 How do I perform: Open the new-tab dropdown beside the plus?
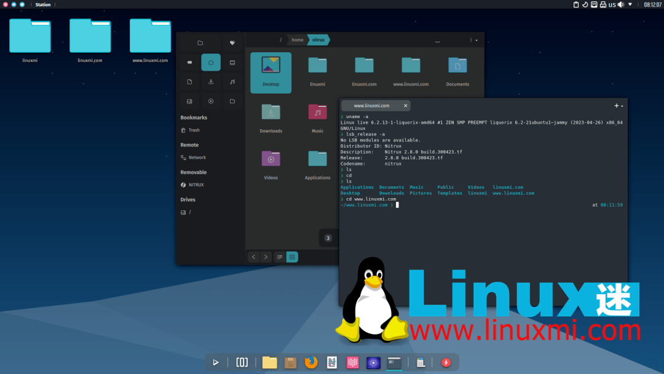pyautogui.click(x=621, y=105)
